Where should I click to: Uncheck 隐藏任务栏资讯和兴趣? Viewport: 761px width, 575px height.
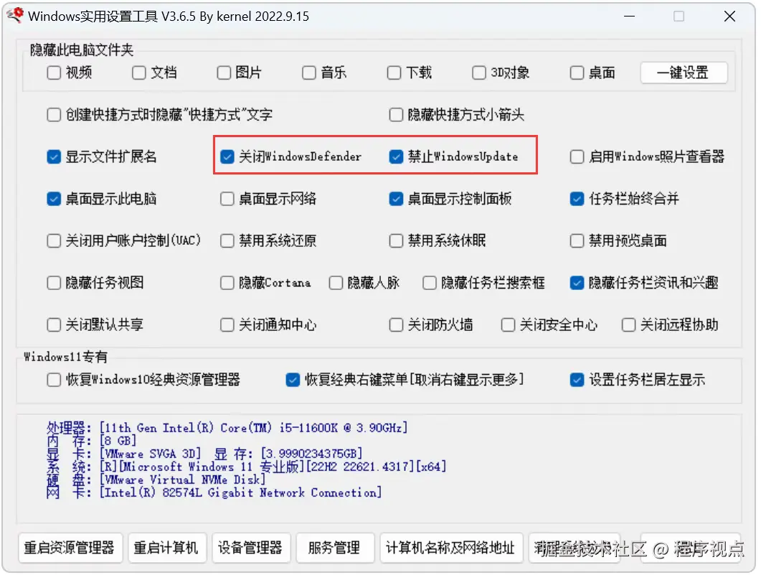577,283
